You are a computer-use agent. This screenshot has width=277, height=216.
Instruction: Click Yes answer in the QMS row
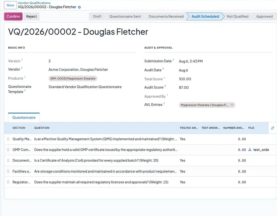[x=183, y=139]
